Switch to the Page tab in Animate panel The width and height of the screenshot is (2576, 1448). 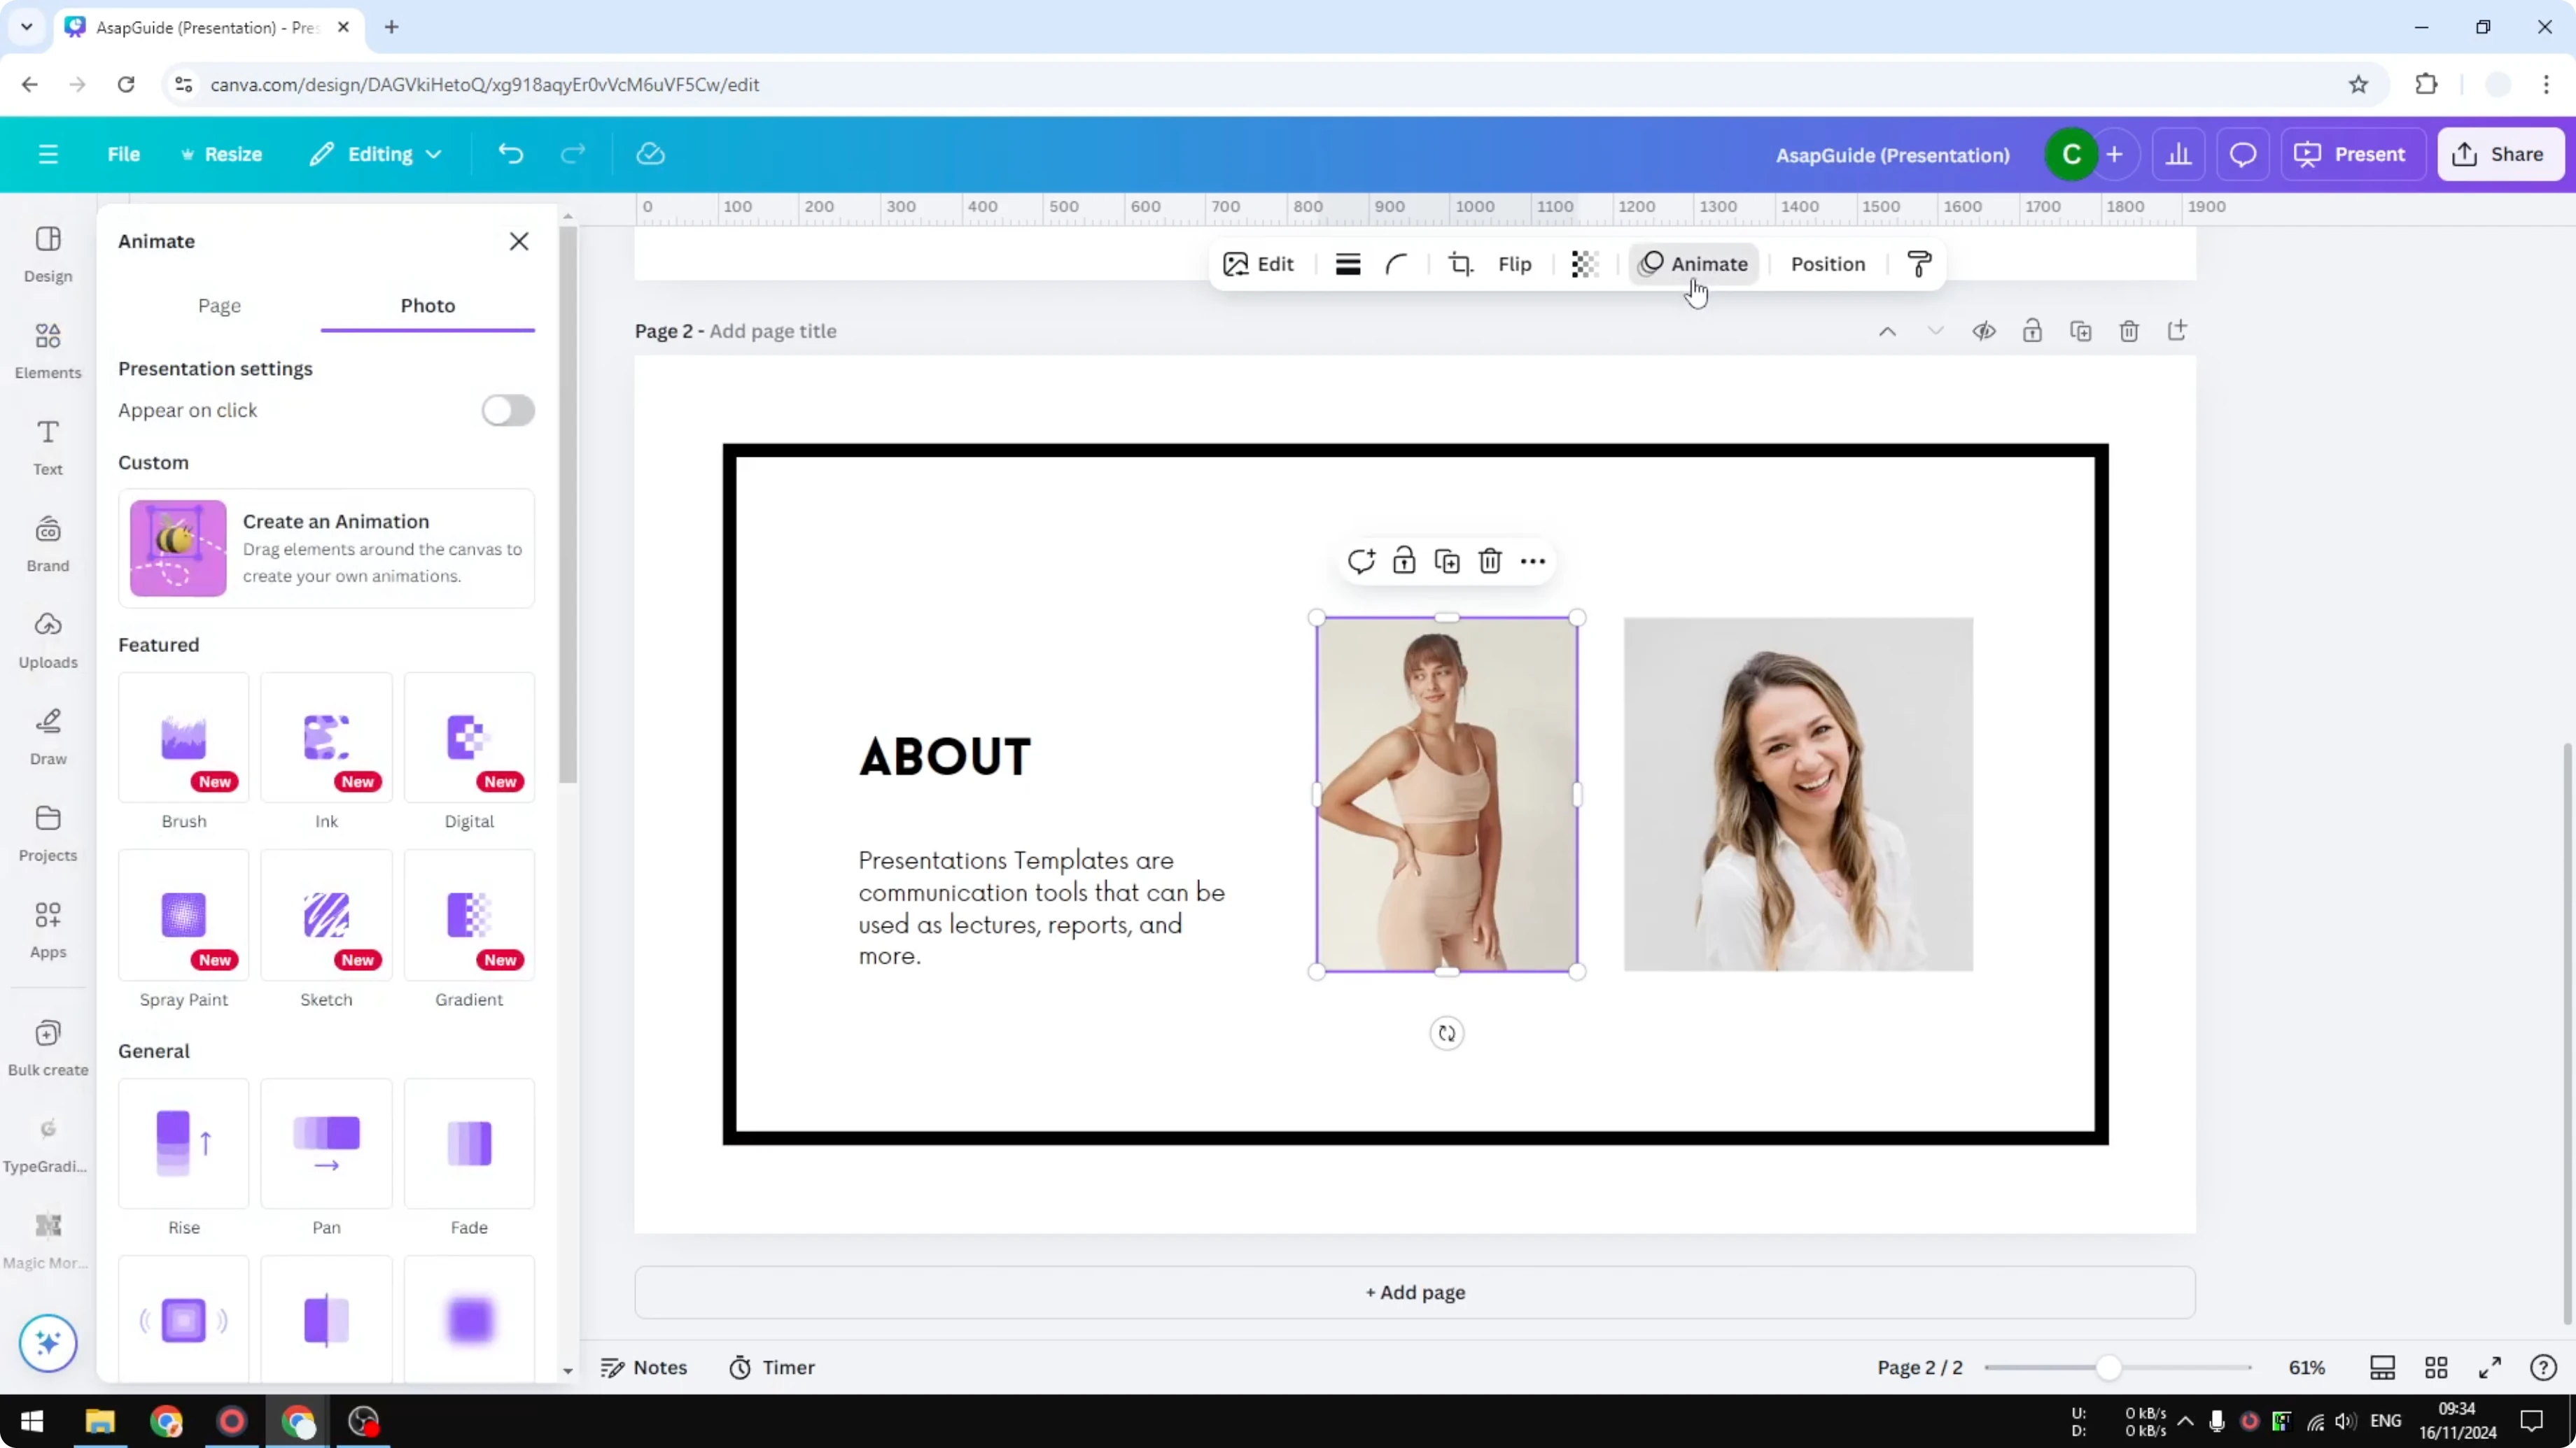(220, 306)
